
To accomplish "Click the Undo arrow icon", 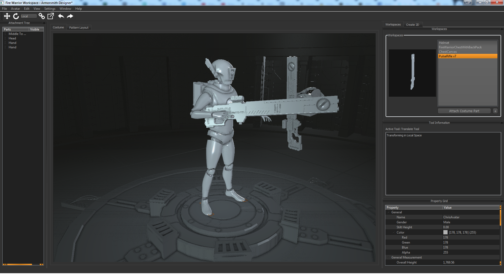I will [61, 16].
